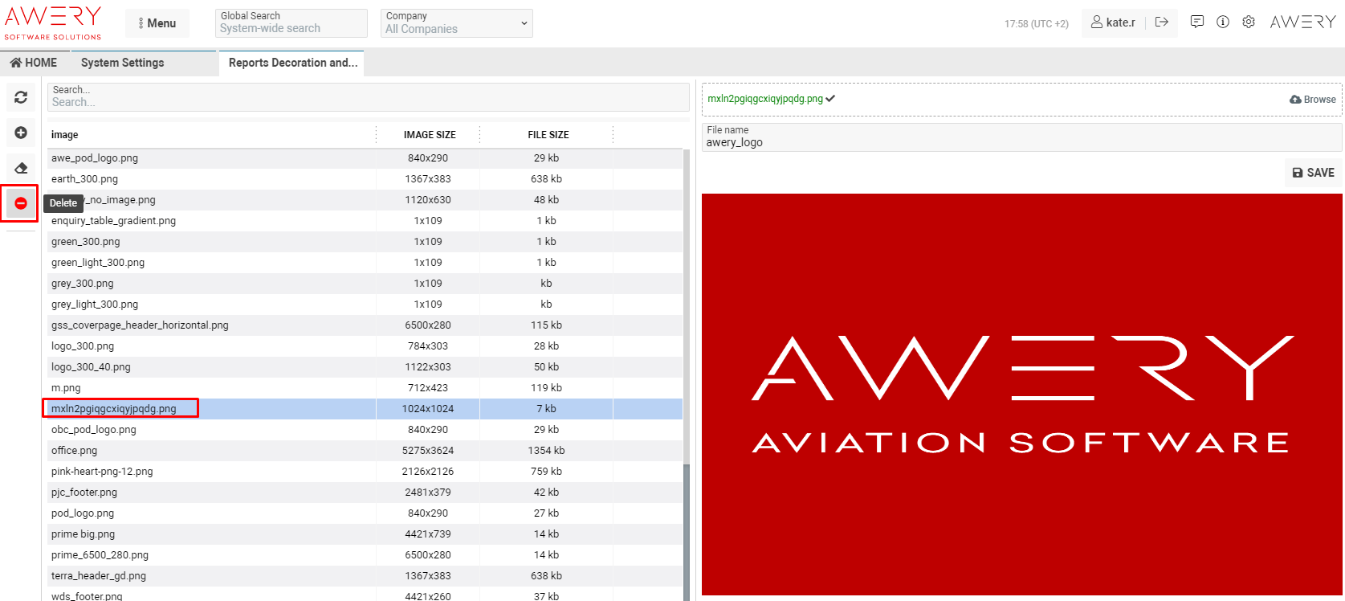Click the logout arrow icon
This screenshot has height=601, width=1345.
(x=1161, y=22)
